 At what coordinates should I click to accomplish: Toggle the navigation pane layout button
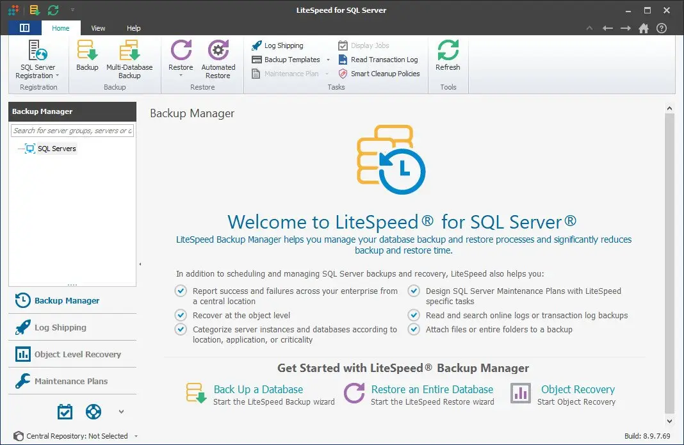point(25,28)
